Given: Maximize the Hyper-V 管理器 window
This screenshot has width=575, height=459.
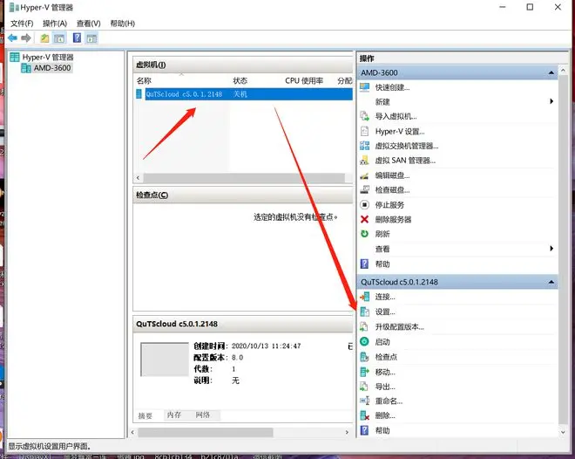Looking at the screenshot, I should tap(530, 7).
